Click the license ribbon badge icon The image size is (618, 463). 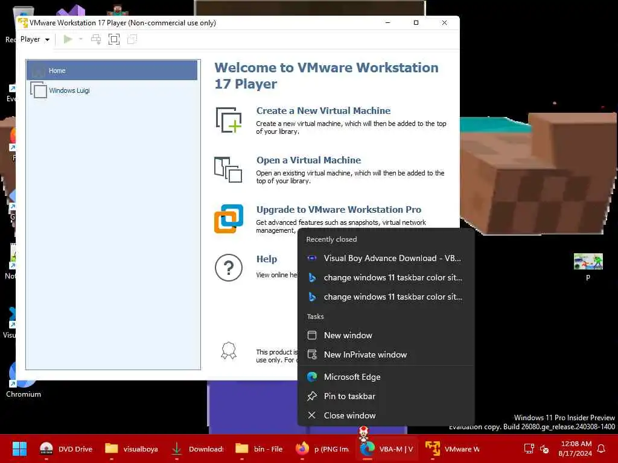pos(229,350)
